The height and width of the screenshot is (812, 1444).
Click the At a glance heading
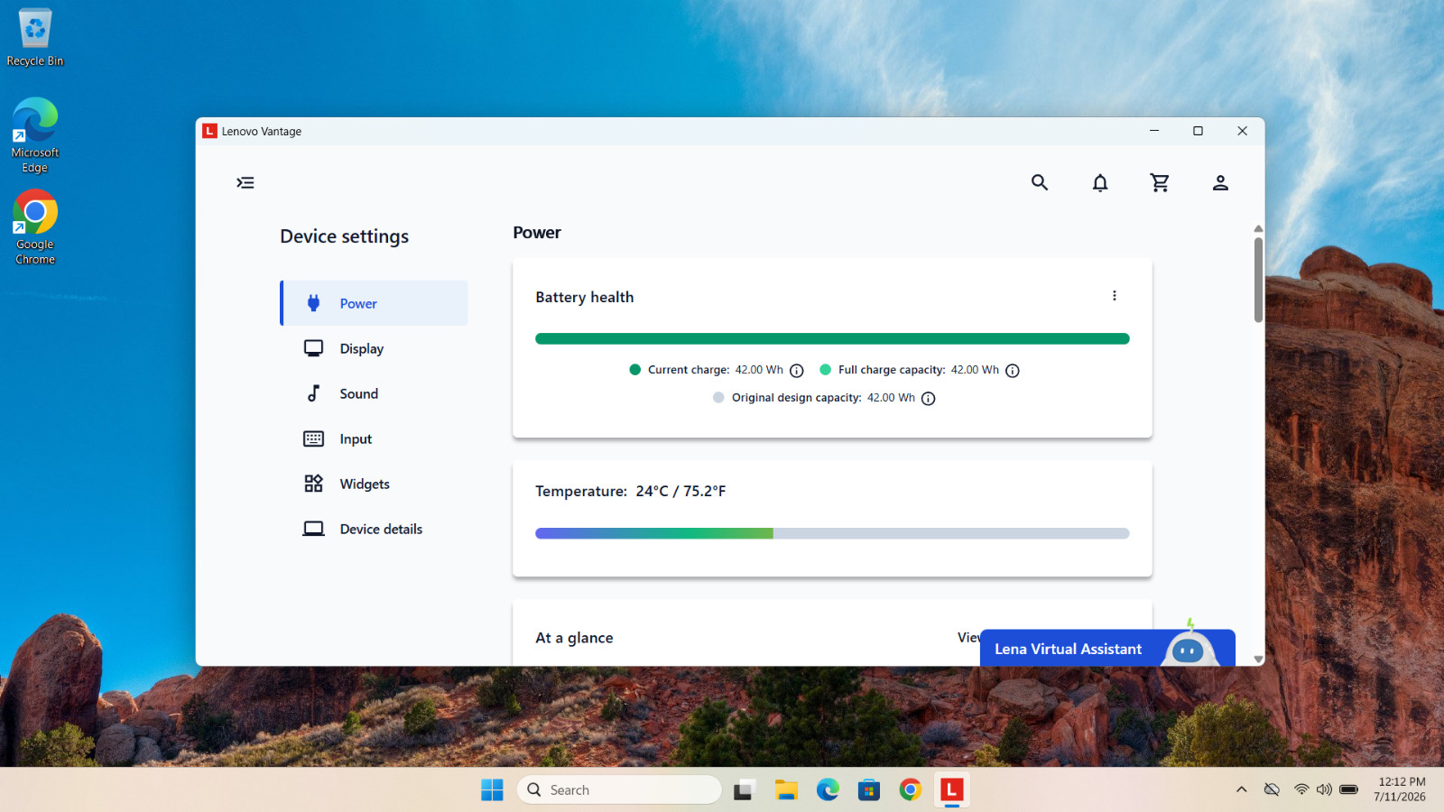pos(574,638)
